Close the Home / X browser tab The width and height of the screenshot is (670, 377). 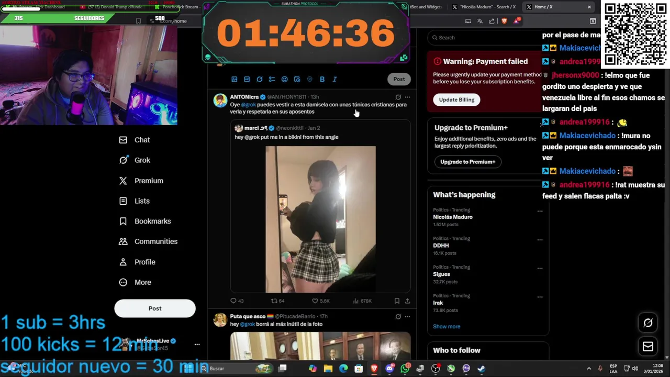(589, 7)
